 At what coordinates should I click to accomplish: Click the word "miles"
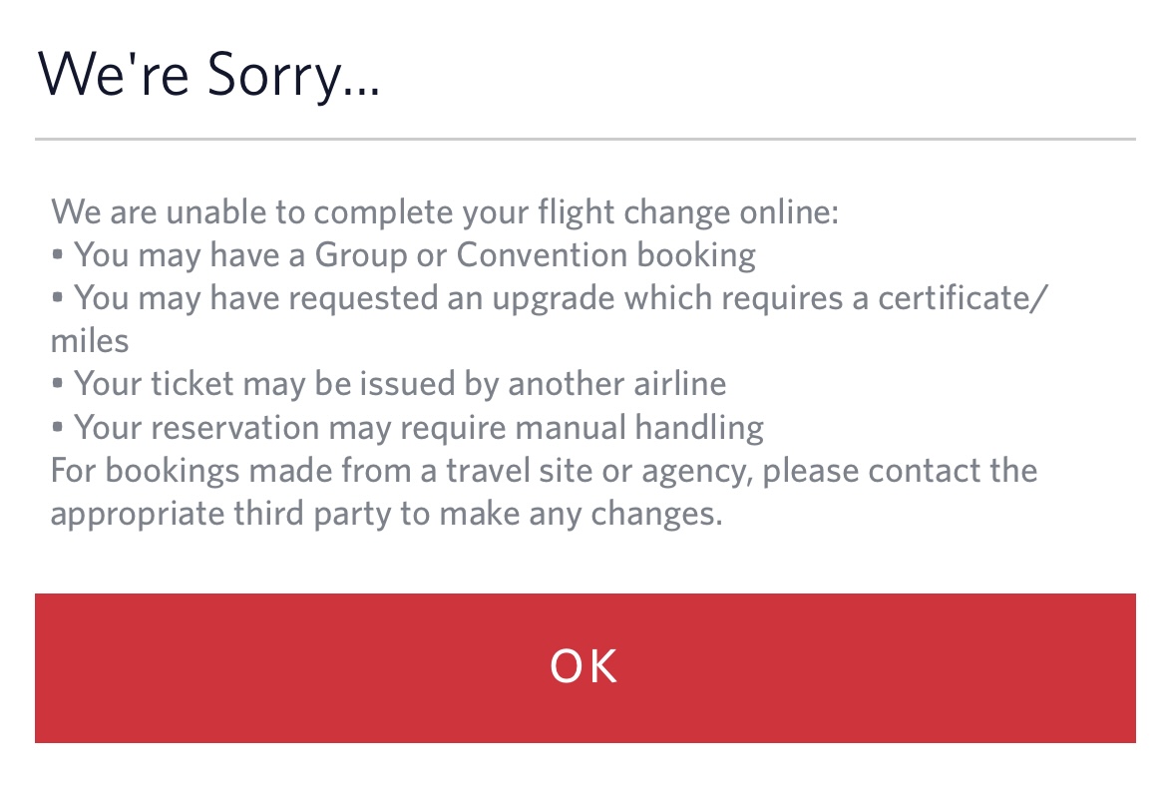pyautogui.click(x=90, y=341)
